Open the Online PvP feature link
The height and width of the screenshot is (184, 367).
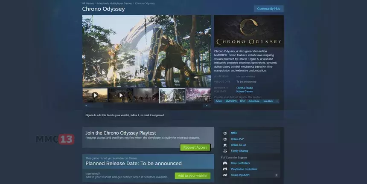[x=237, y=139]
